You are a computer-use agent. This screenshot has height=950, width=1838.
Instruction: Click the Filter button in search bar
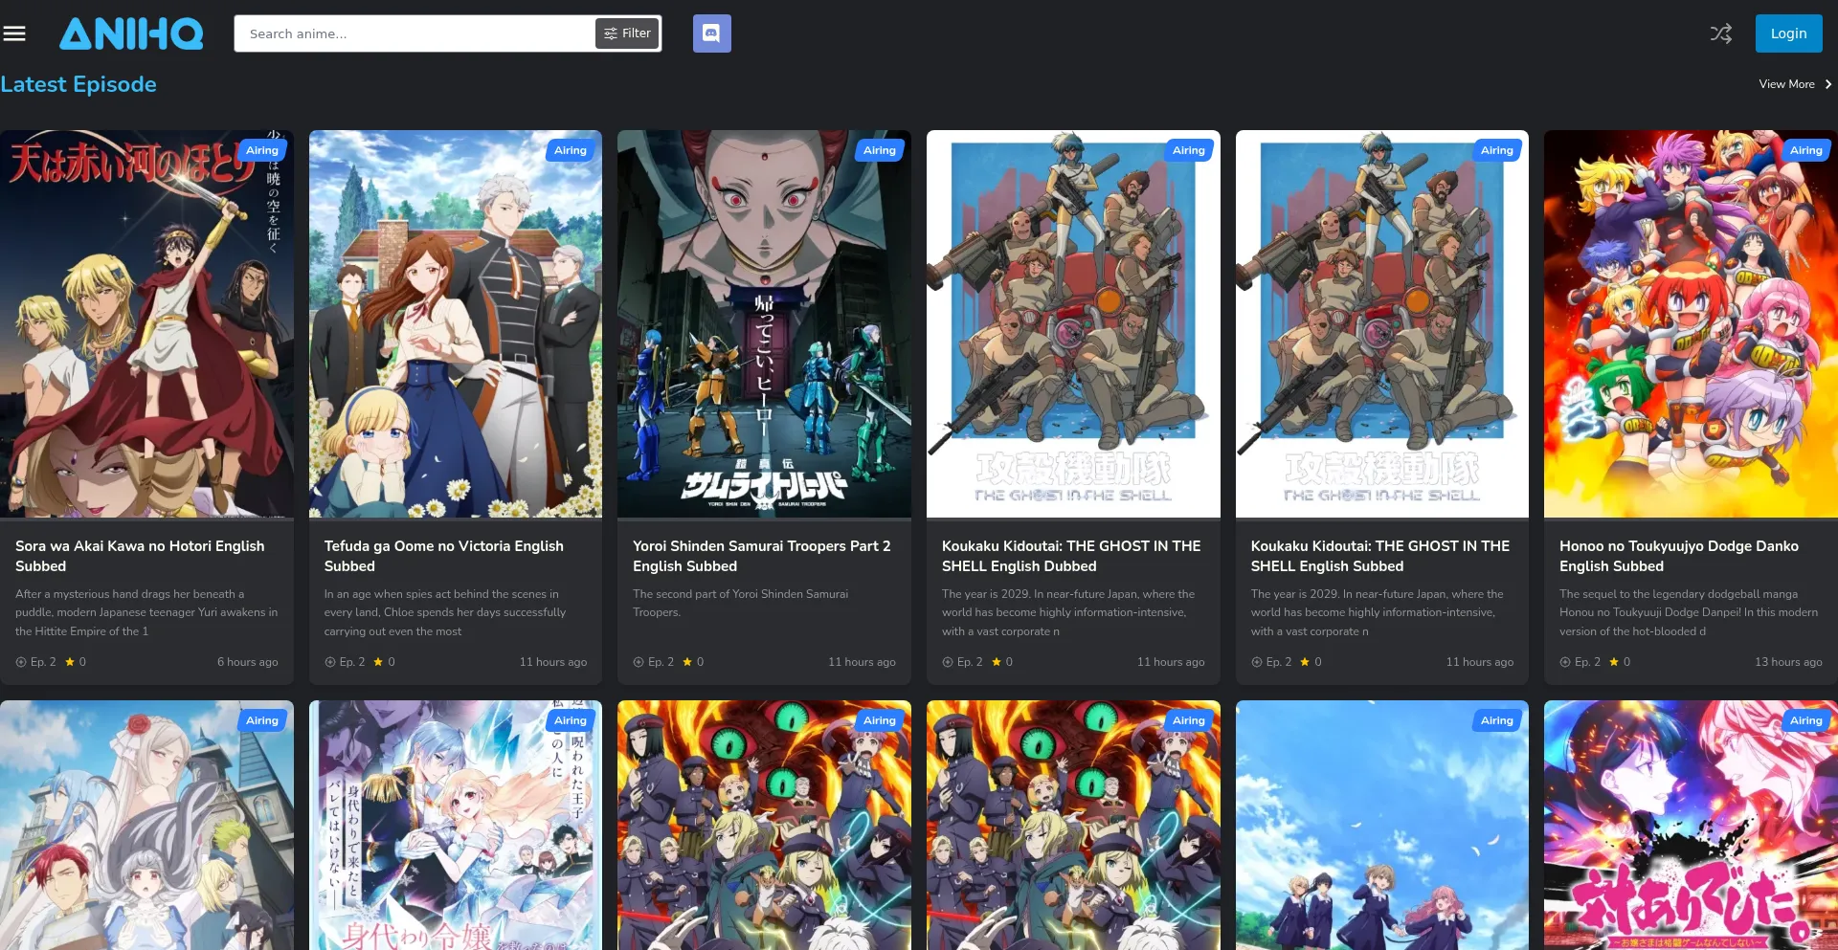[627, 33]
